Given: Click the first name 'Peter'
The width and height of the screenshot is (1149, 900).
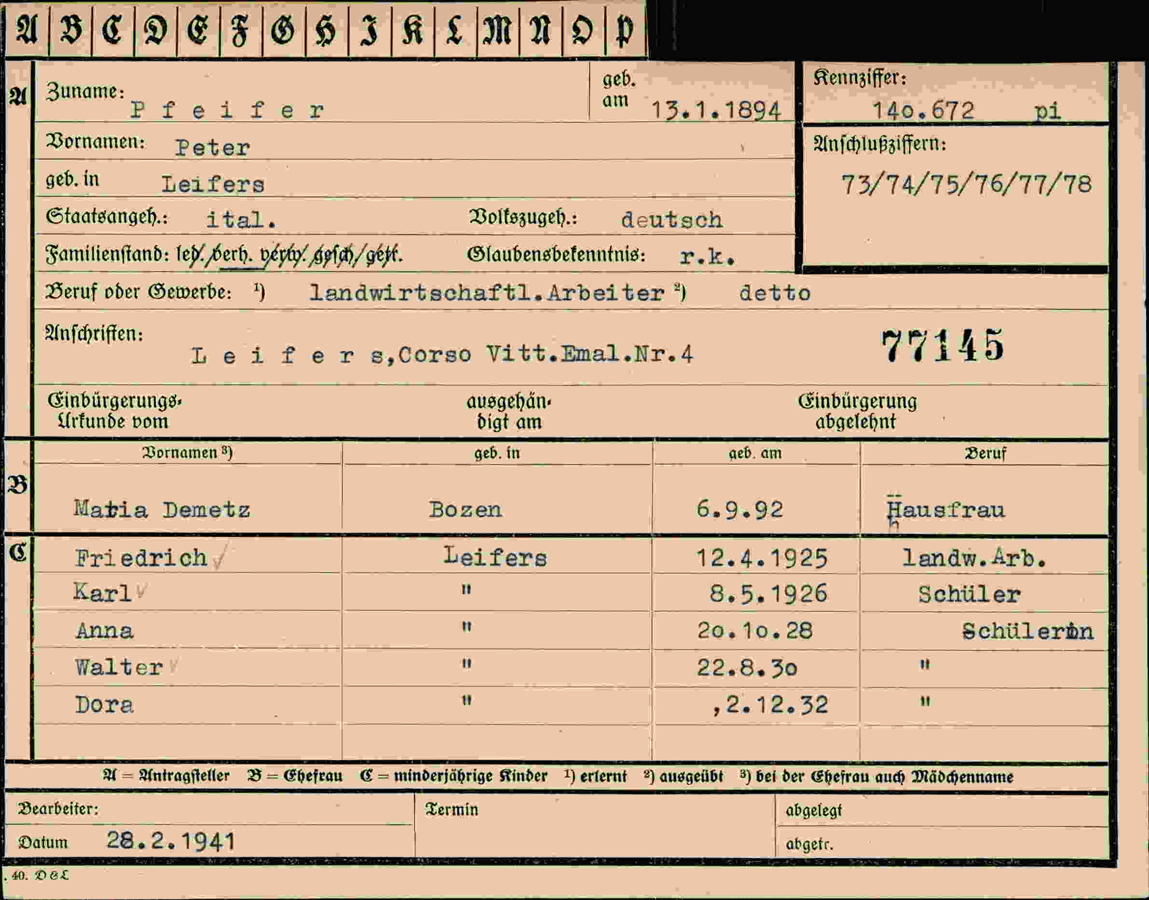Looking at the screenshot, I should (x=212, y=148).
